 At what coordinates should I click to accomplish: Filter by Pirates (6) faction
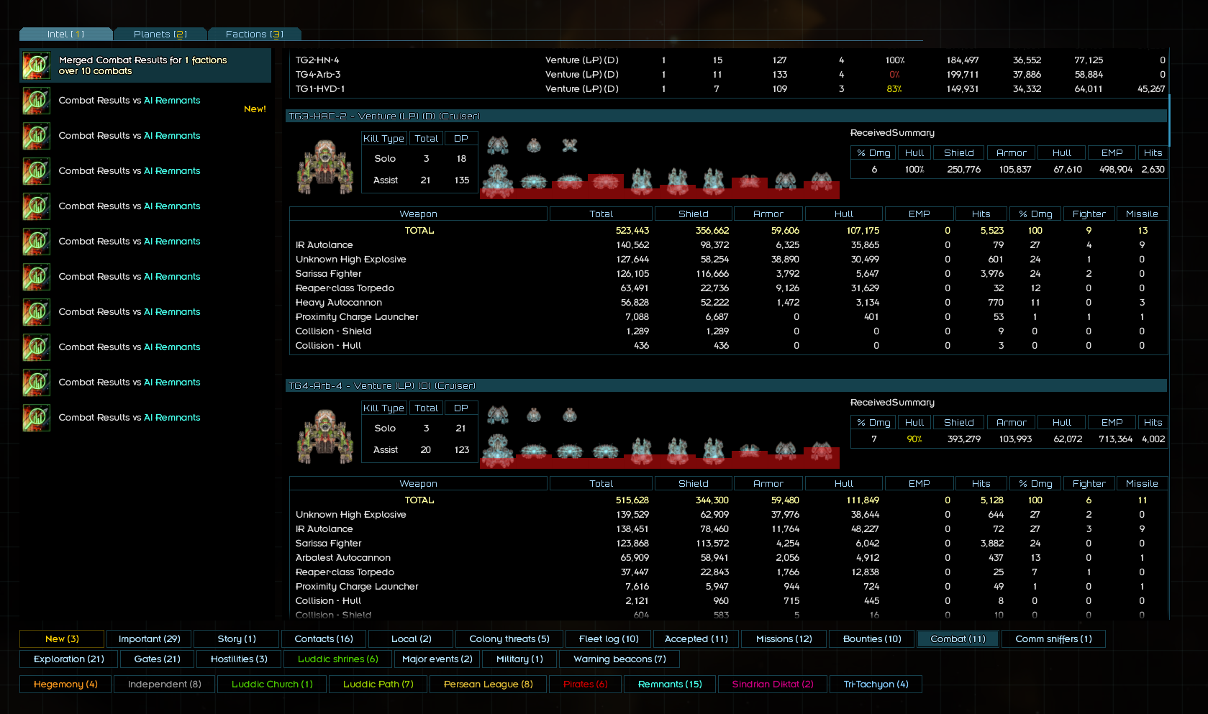tap(585, 684)
